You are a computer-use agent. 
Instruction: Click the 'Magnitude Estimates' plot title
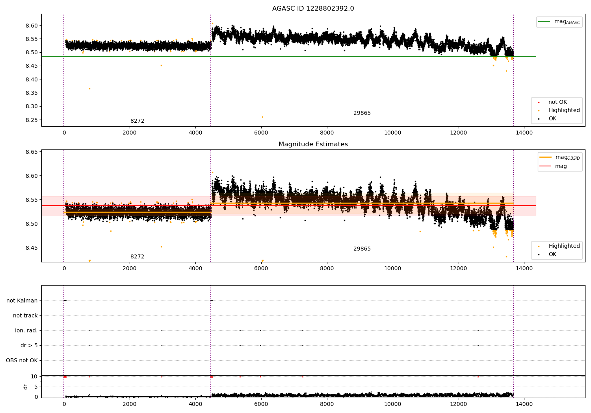pos(313,144)
